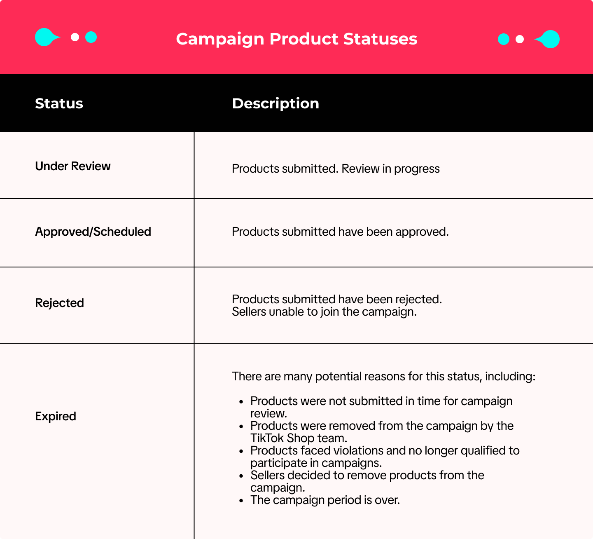Click the white dot in right header decoration

coord(520,39)
